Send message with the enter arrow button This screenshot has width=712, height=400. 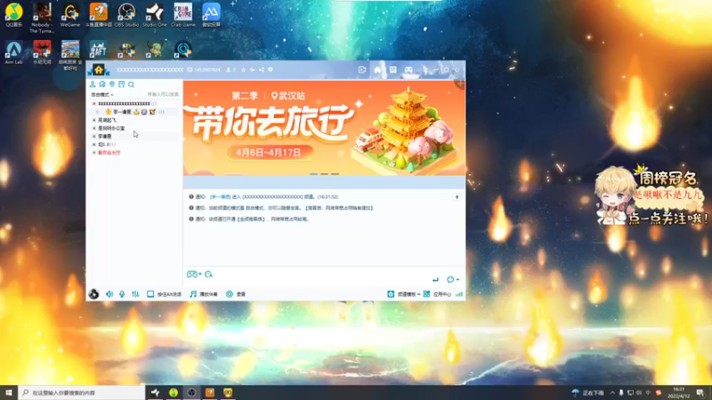coord(435,279)
